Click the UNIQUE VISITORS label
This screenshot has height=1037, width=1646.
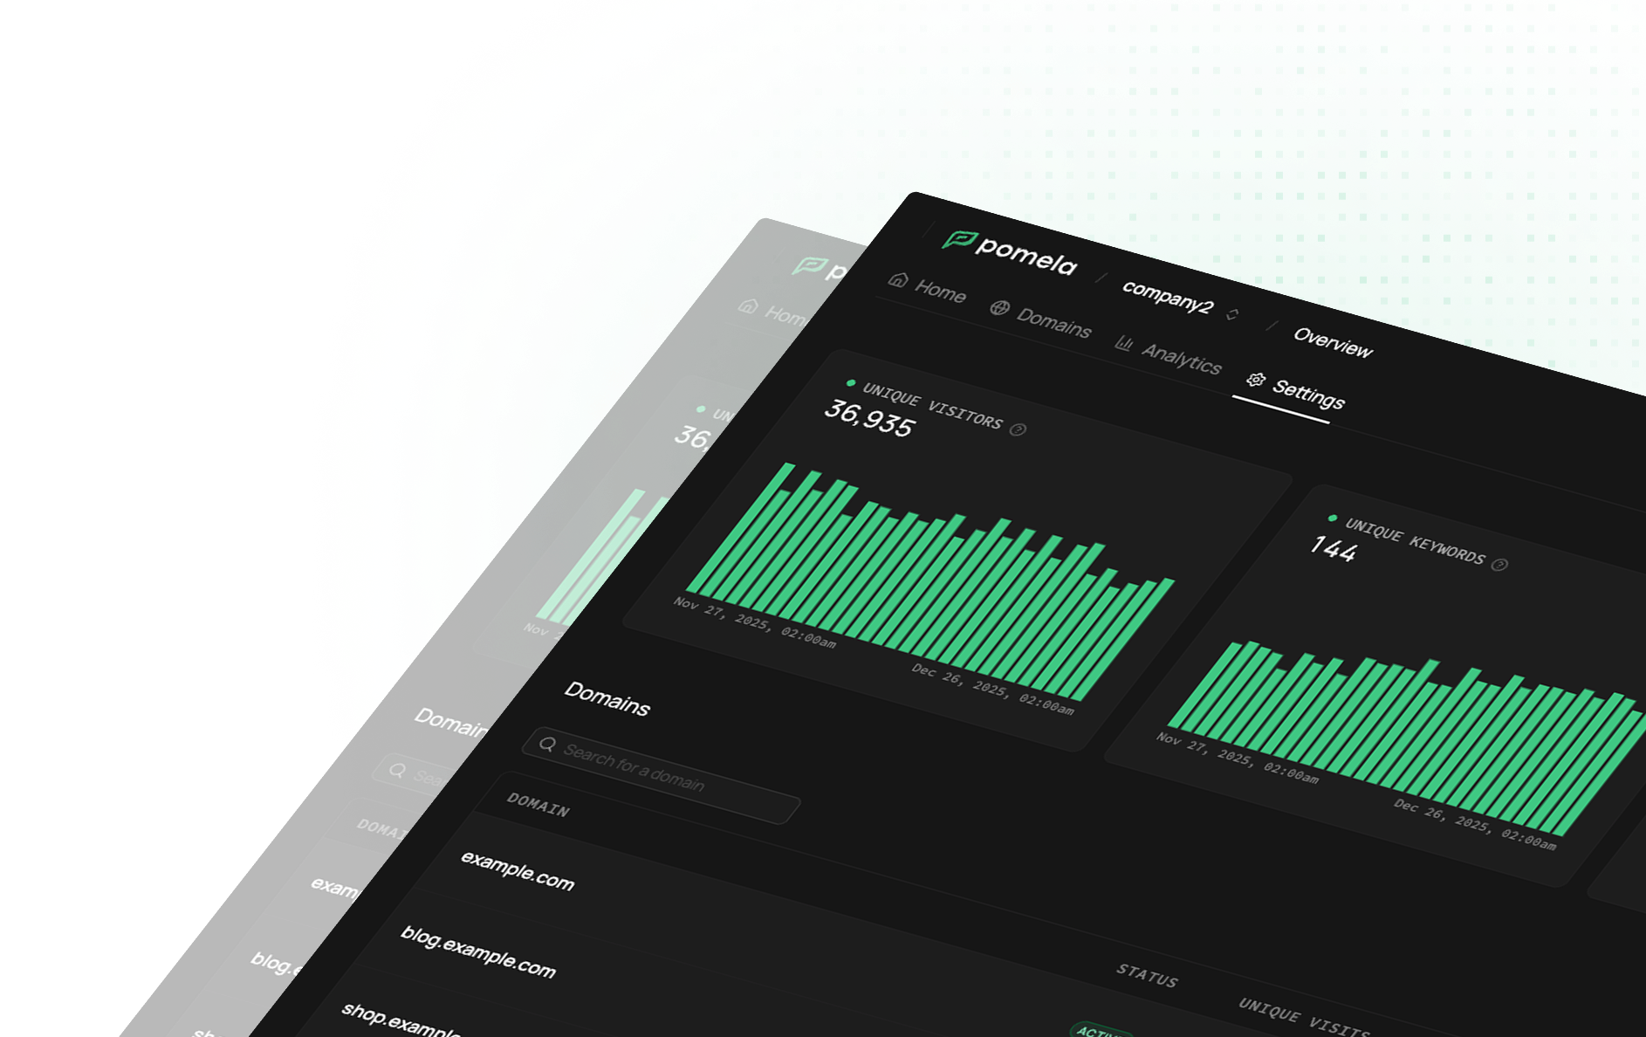[932, 404]
